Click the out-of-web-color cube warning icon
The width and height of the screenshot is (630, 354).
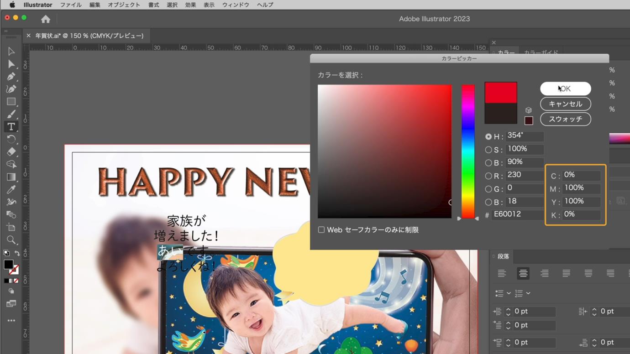(529, 110)
